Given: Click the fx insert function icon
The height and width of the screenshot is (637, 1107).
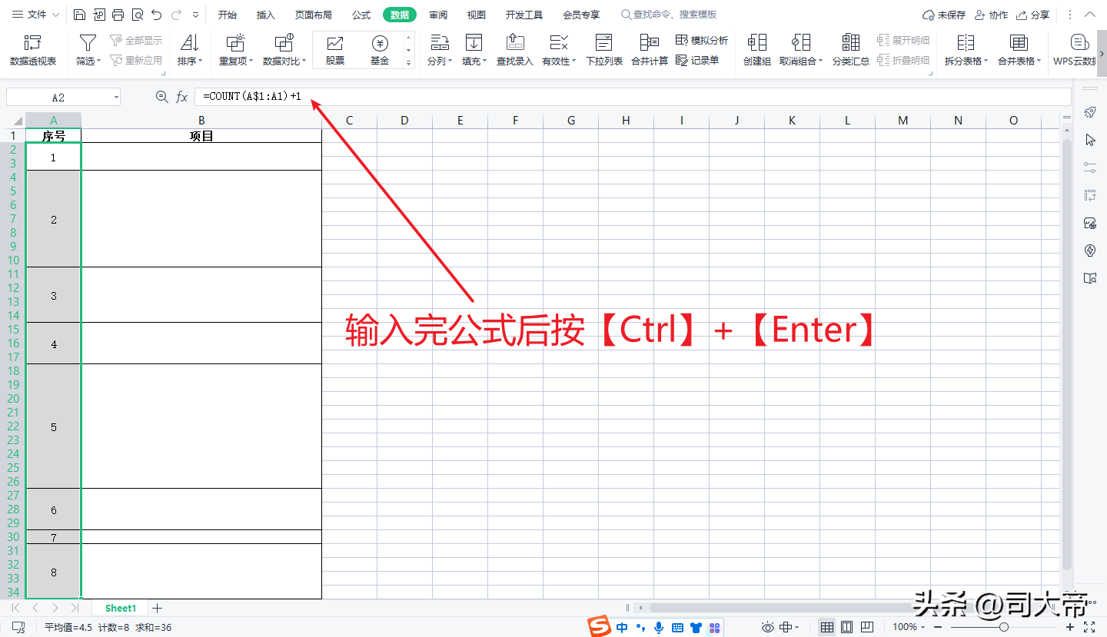Looking at the screenshot, I should pos(182,97).
